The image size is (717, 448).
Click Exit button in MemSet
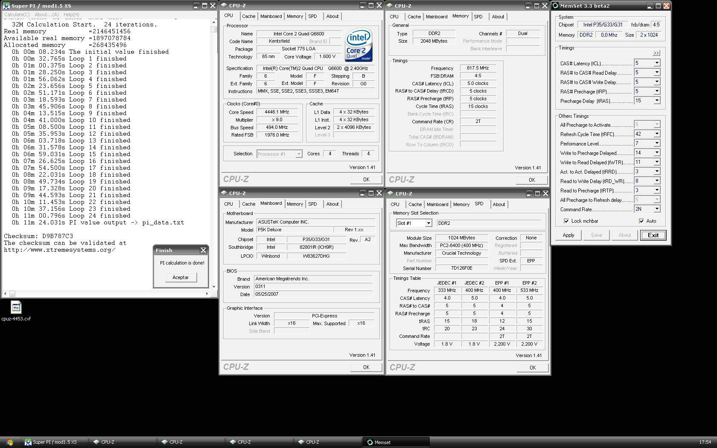point(653,235)
